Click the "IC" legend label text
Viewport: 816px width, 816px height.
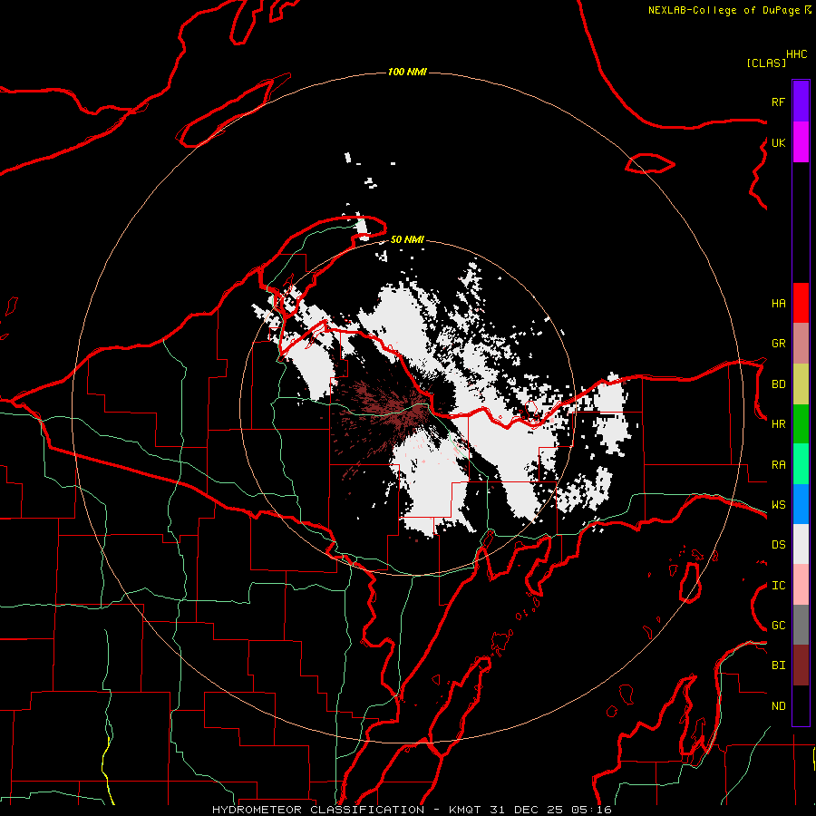click(778, 586)
